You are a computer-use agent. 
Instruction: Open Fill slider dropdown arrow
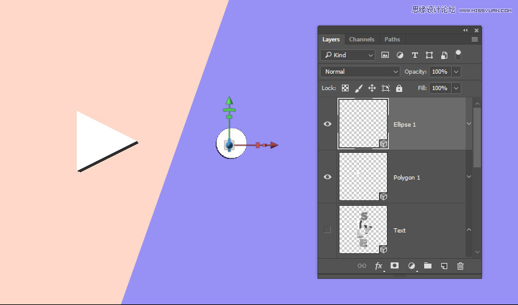point(456,88)
